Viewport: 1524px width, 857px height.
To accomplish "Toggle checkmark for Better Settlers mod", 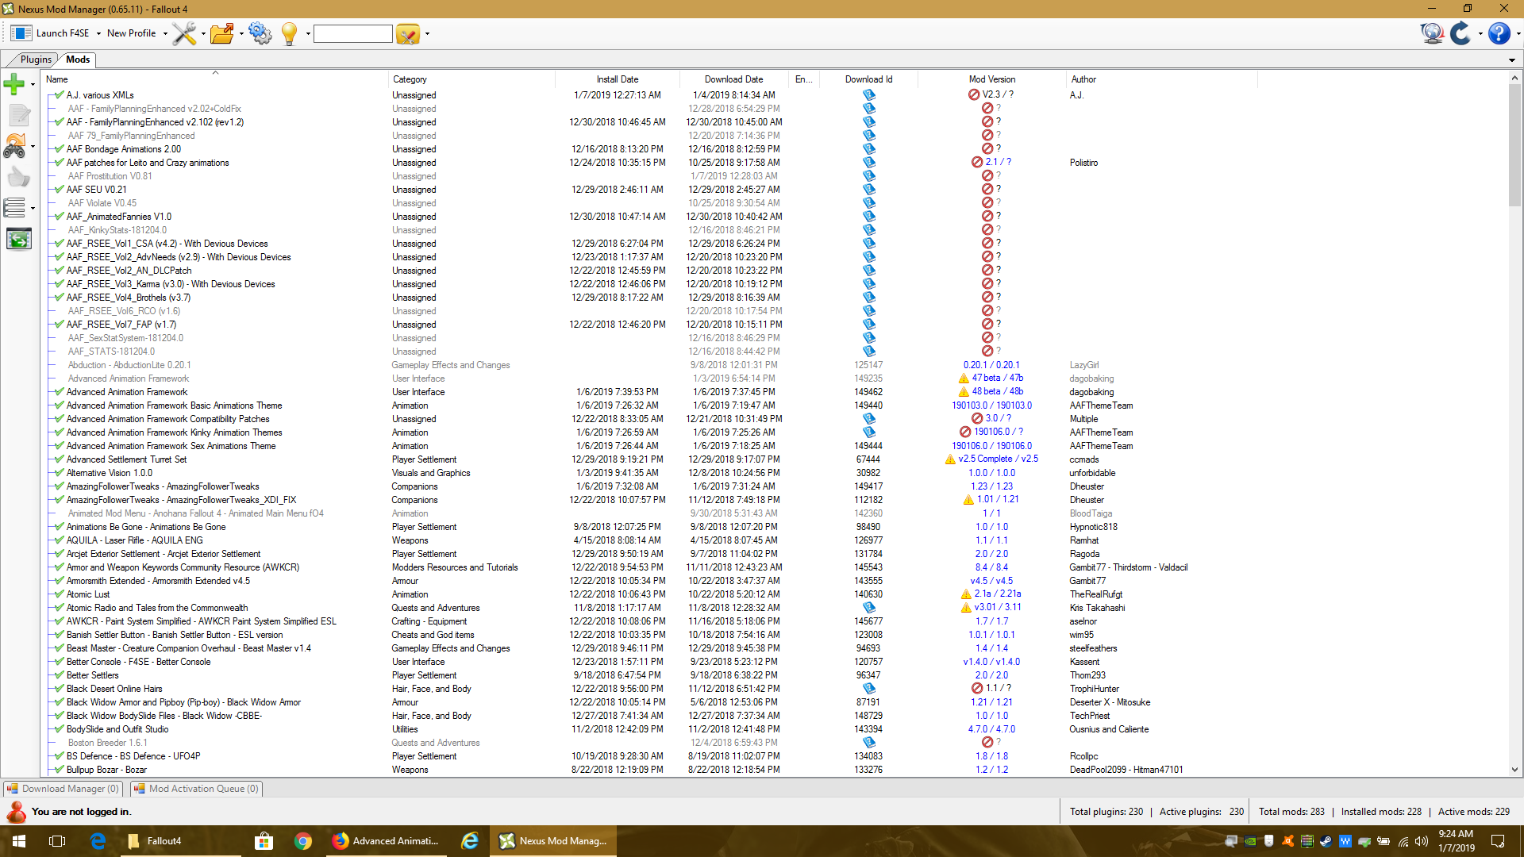I will (60, 675).
